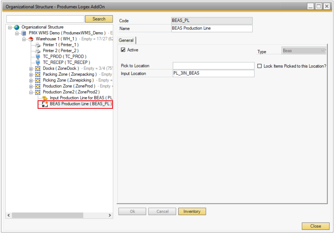This screenshot has width=334, height=233.
Task: Click the zone icon for Picking Zone
Action: click(x=38, y=81)
